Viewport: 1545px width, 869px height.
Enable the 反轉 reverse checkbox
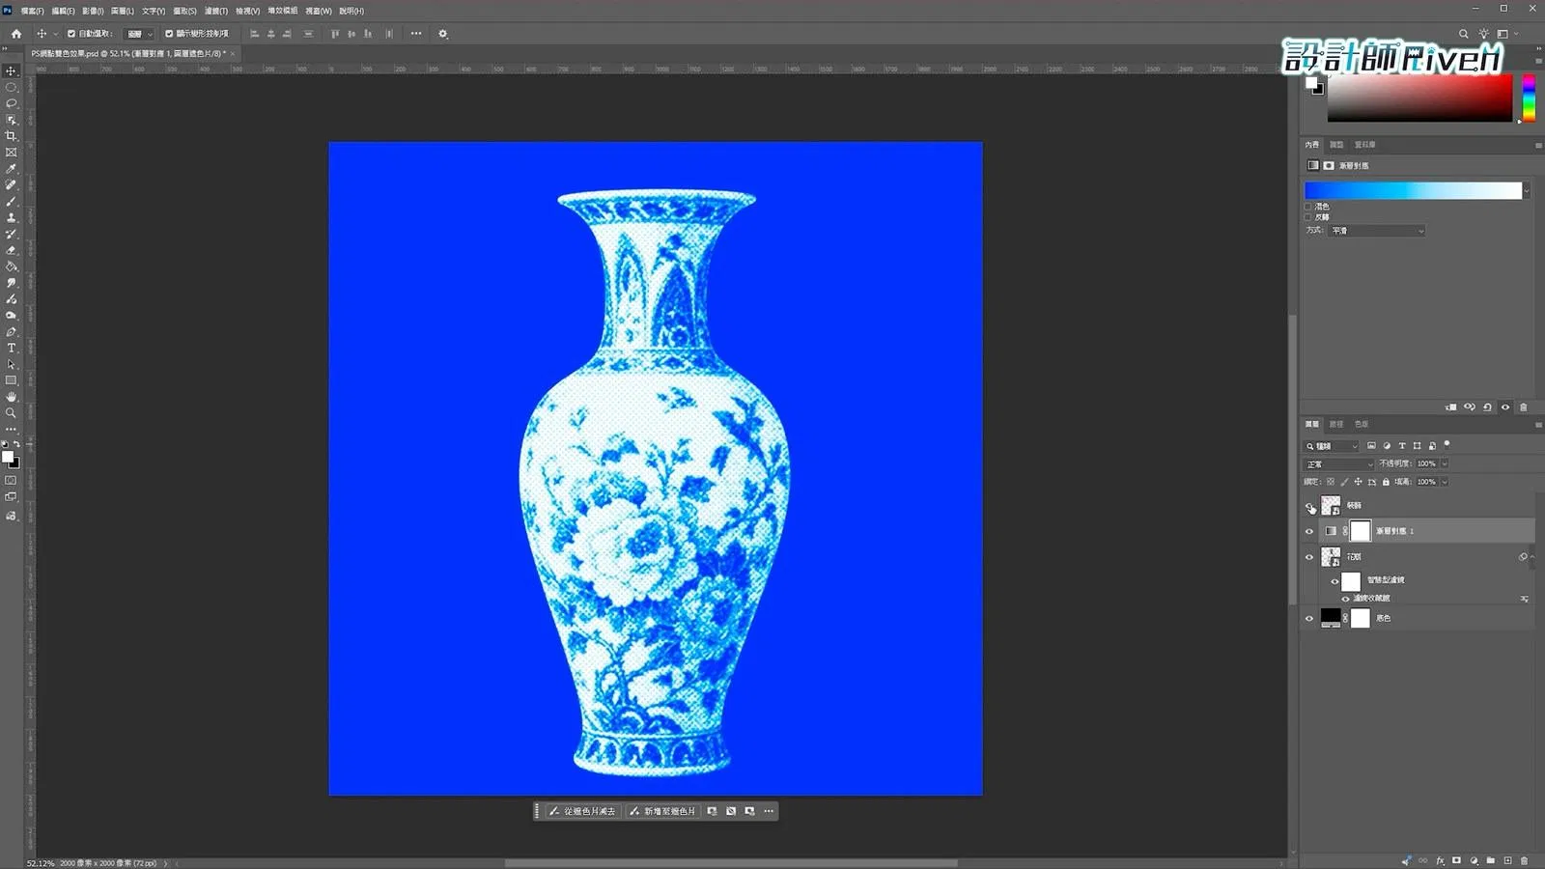1308,217
